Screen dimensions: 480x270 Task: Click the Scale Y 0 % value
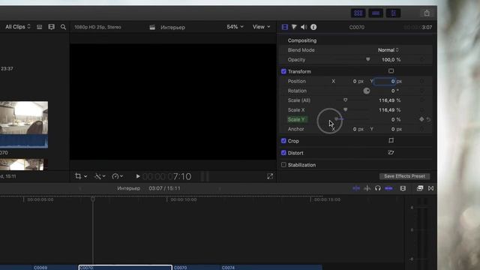[x=395, y=119]
